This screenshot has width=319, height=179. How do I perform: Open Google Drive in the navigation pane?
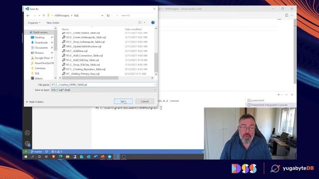pyautogui.click(x=41, y=58)
